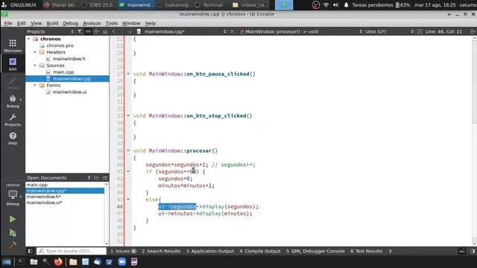Image resolution: width=477 pixels, height=268 pixels.
Task: Start debugging with the bug play button
Action: point(13,233)
